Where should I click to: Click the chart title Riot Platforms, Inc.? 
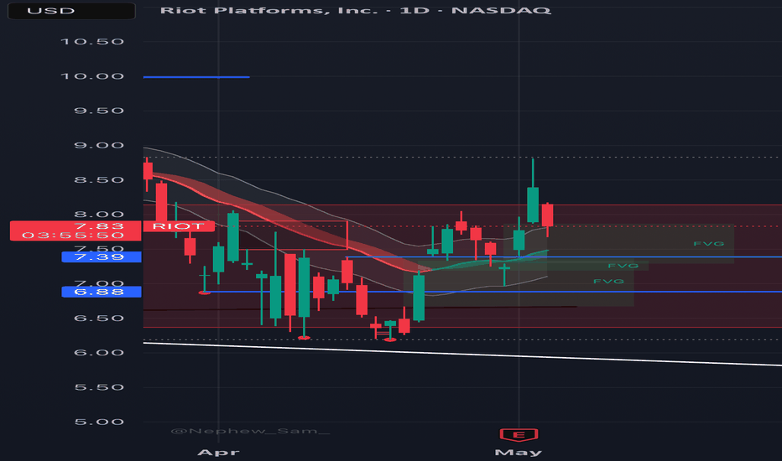click(x=268, y=10)
